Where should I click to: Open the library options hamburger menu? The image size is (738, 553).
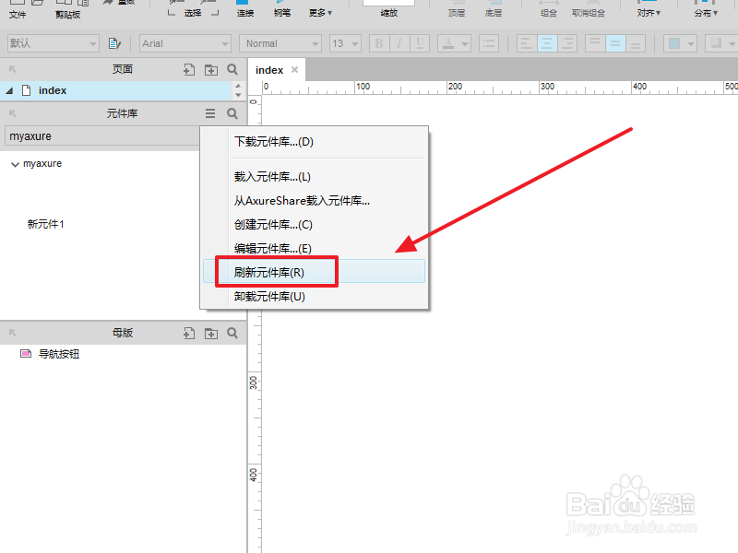point(210,113)
